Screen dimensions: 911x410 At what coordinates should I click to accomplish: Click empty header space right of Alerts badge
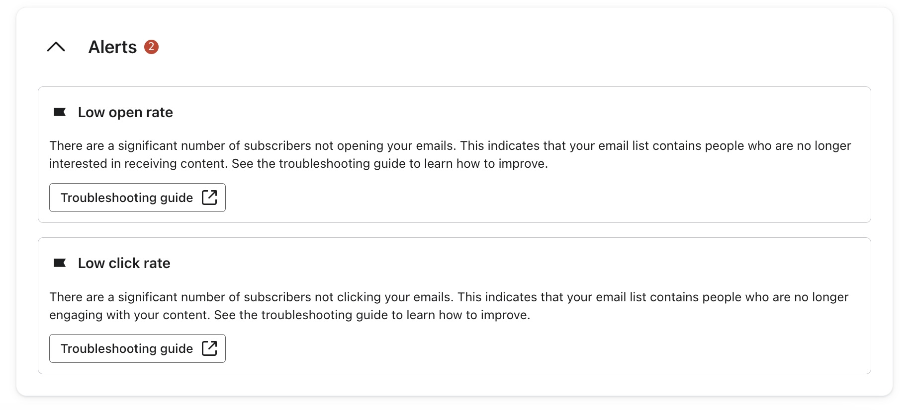point(497,47)
